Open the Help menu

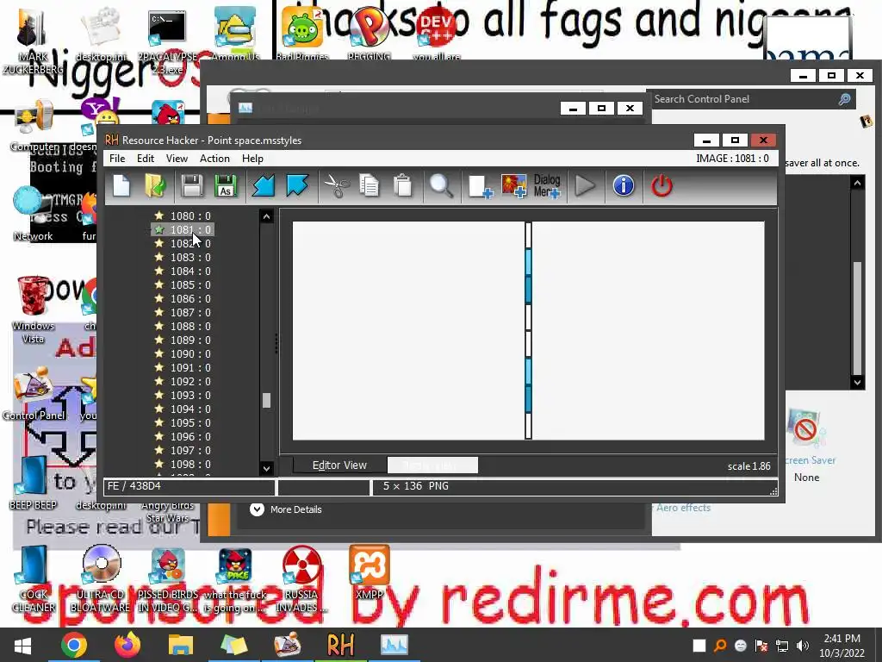click(252, 159)
